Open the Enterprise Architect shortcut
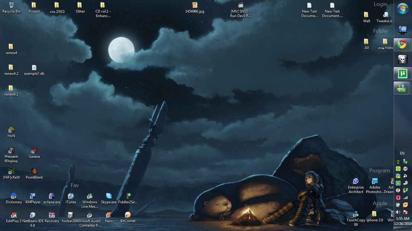 356,186
